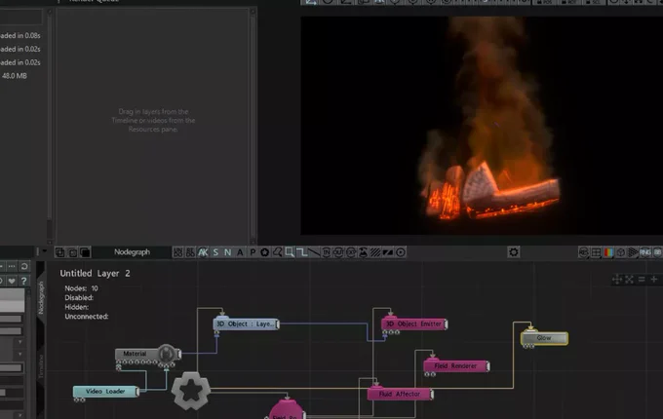Click the person figure icon in Nodegraph toolbar

(x=364, y=252)
